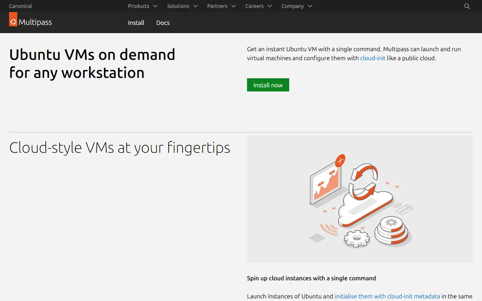Click the Multipass wordmark text

pyautogui.click(x=35, y=22)
